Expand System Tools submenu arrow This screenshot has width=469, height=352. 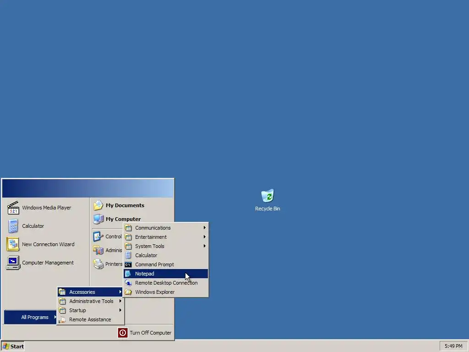[205, 246]
